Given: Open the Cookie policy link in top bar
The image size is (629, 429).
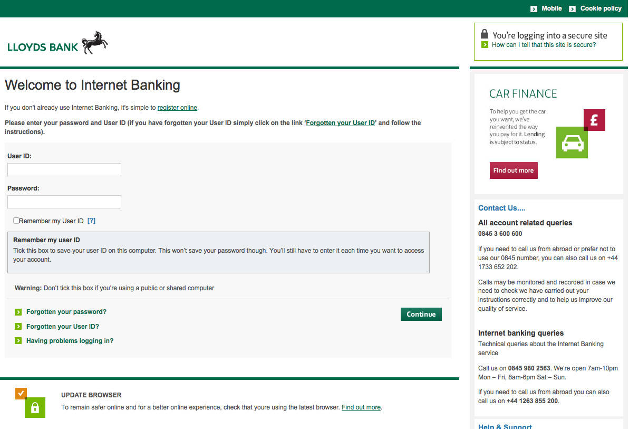Looking at the screenshot, I should coord(601,8).
